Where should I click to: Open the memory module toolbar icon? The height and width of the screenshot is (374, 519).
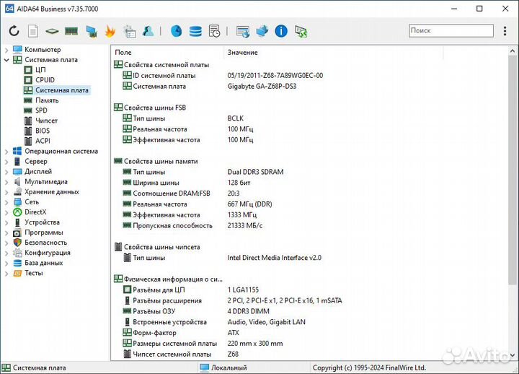71,31
